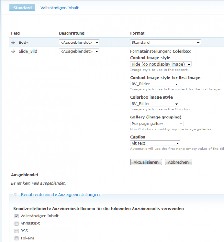Uncheck the Vollständiger-Inhalt checkbox
224x242 pixels.
tap(16, 216)
